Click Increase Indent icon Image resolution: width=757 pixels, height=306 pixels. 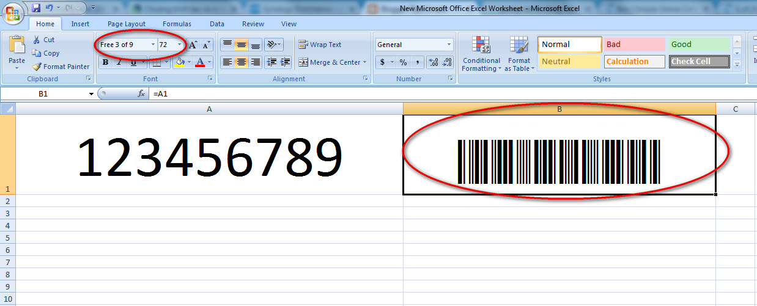pos(286,62)
